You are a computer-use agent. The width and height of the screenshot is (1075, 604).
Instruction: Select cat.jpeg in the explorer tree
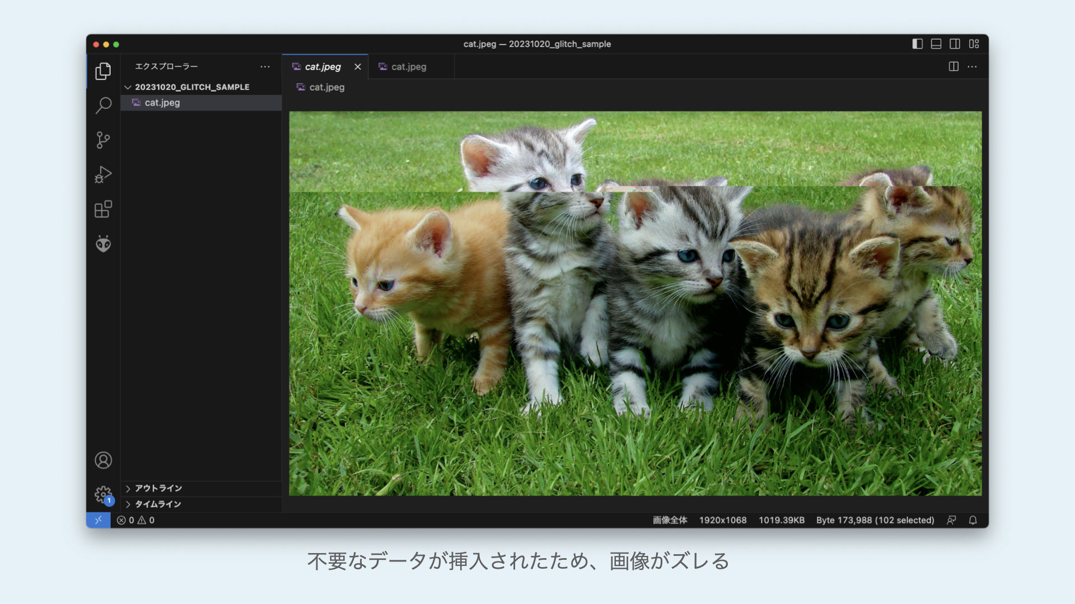[x=162, y=103]
